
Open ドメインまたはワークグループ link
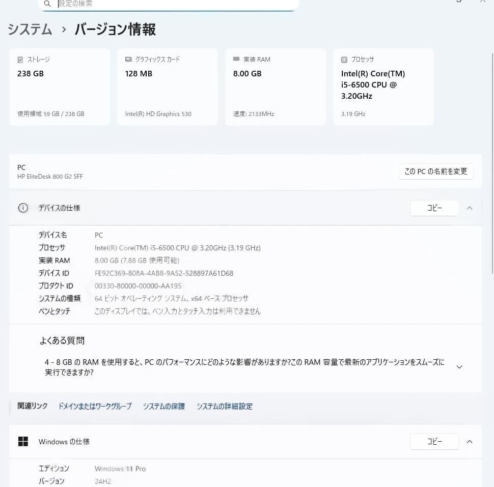click(x=94, y=406)
